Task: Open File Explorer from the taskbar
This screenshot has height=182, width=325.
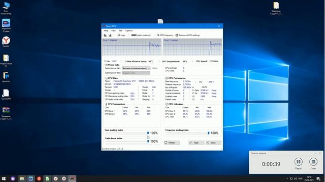Action: click(x=22, y=178)
